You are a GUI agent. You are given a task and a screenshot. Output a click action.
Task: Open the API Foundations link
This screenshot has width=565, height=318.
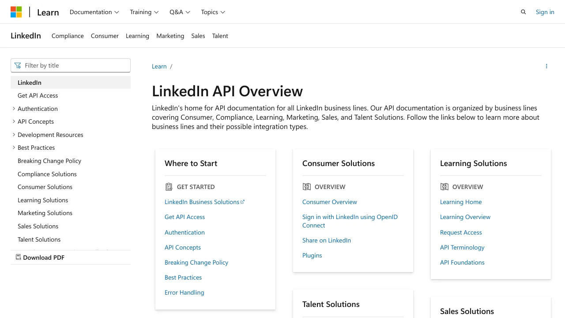(x=462, y=262)
